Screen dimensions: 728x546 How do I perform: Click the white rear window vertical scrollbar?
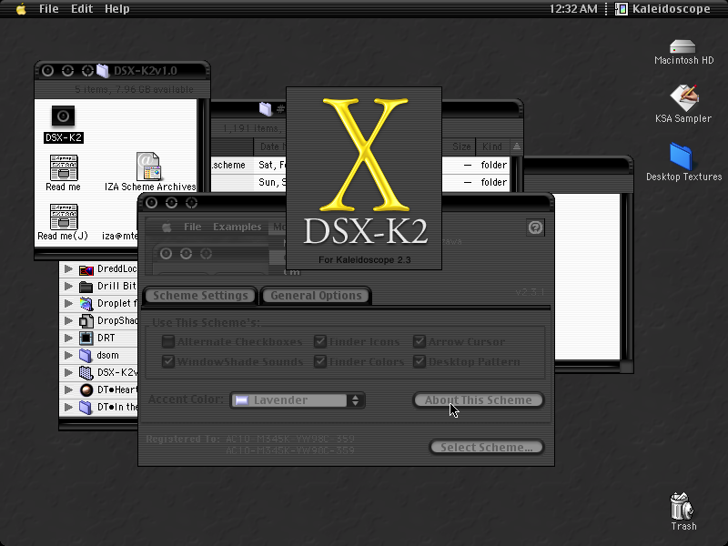[627, 277]
